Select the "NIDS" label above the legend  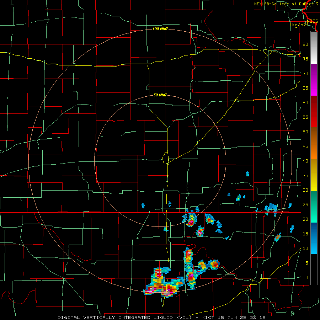tap(312, 21)
